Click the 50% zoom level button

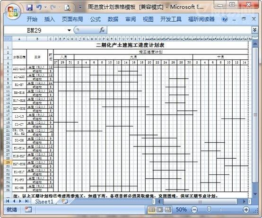(181, 209)
